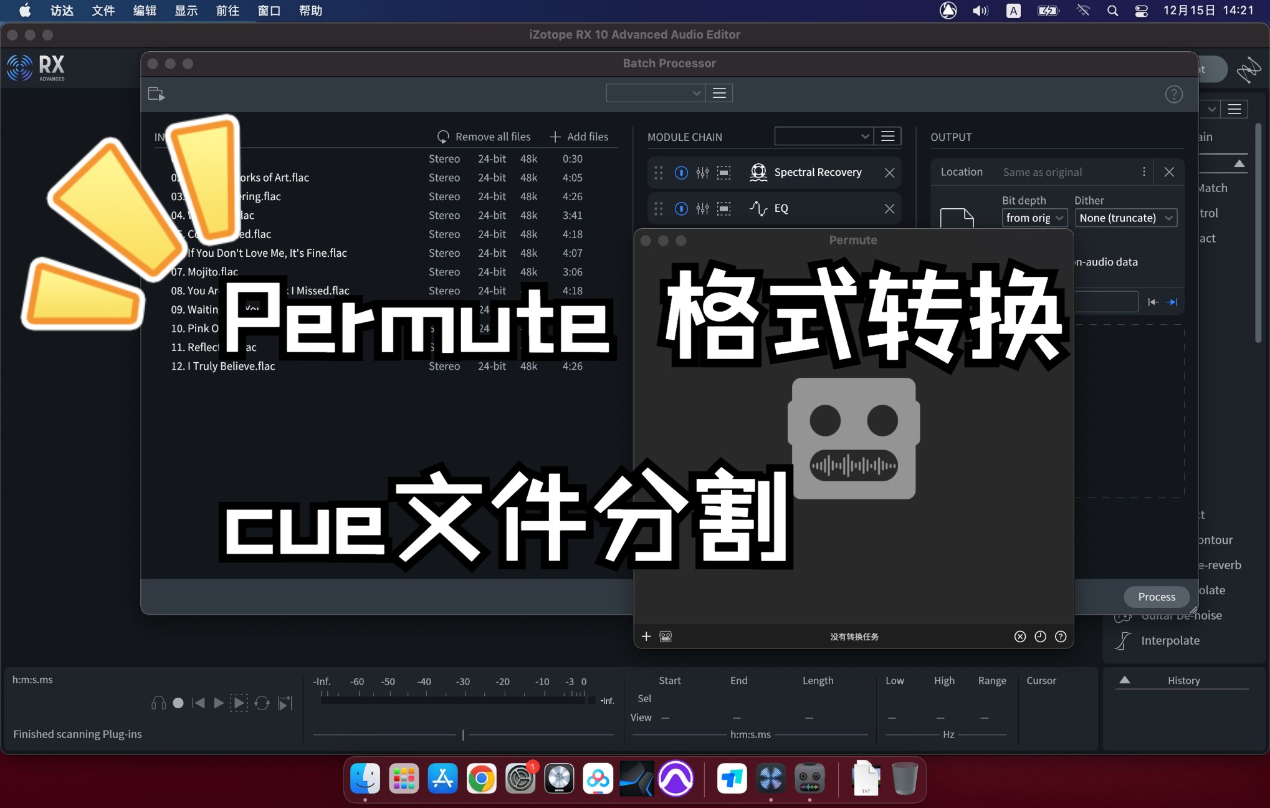Open the Module Chain preset dropdown
This screenshot has height=808, width=1270.
tap(824, 136)
